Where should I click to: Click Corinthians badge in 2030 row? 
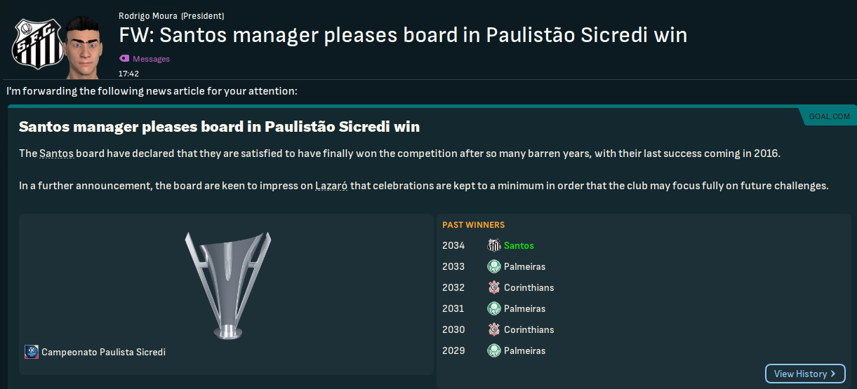coord(494,329)
